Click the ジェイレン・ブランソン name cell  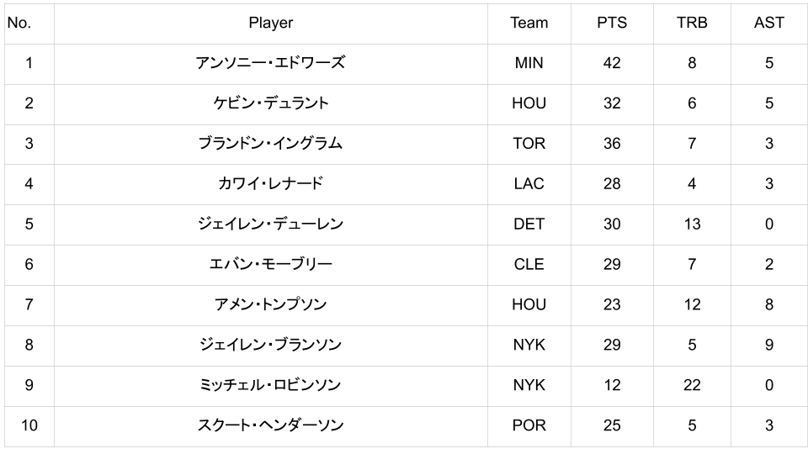[270, 346]
